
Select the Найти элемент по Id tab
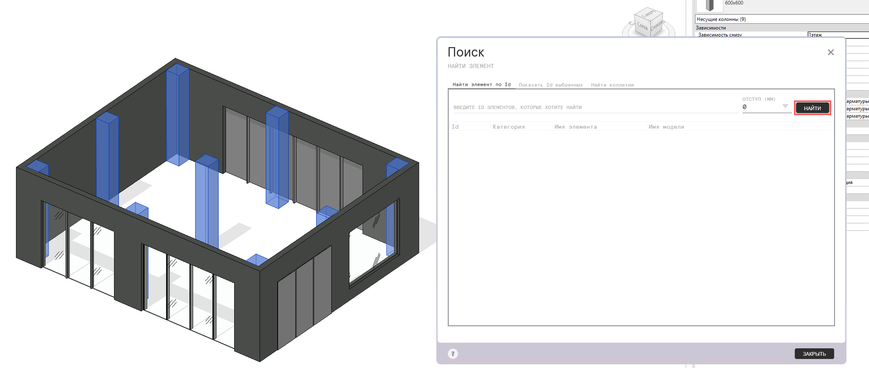click(x=481, y=84)
